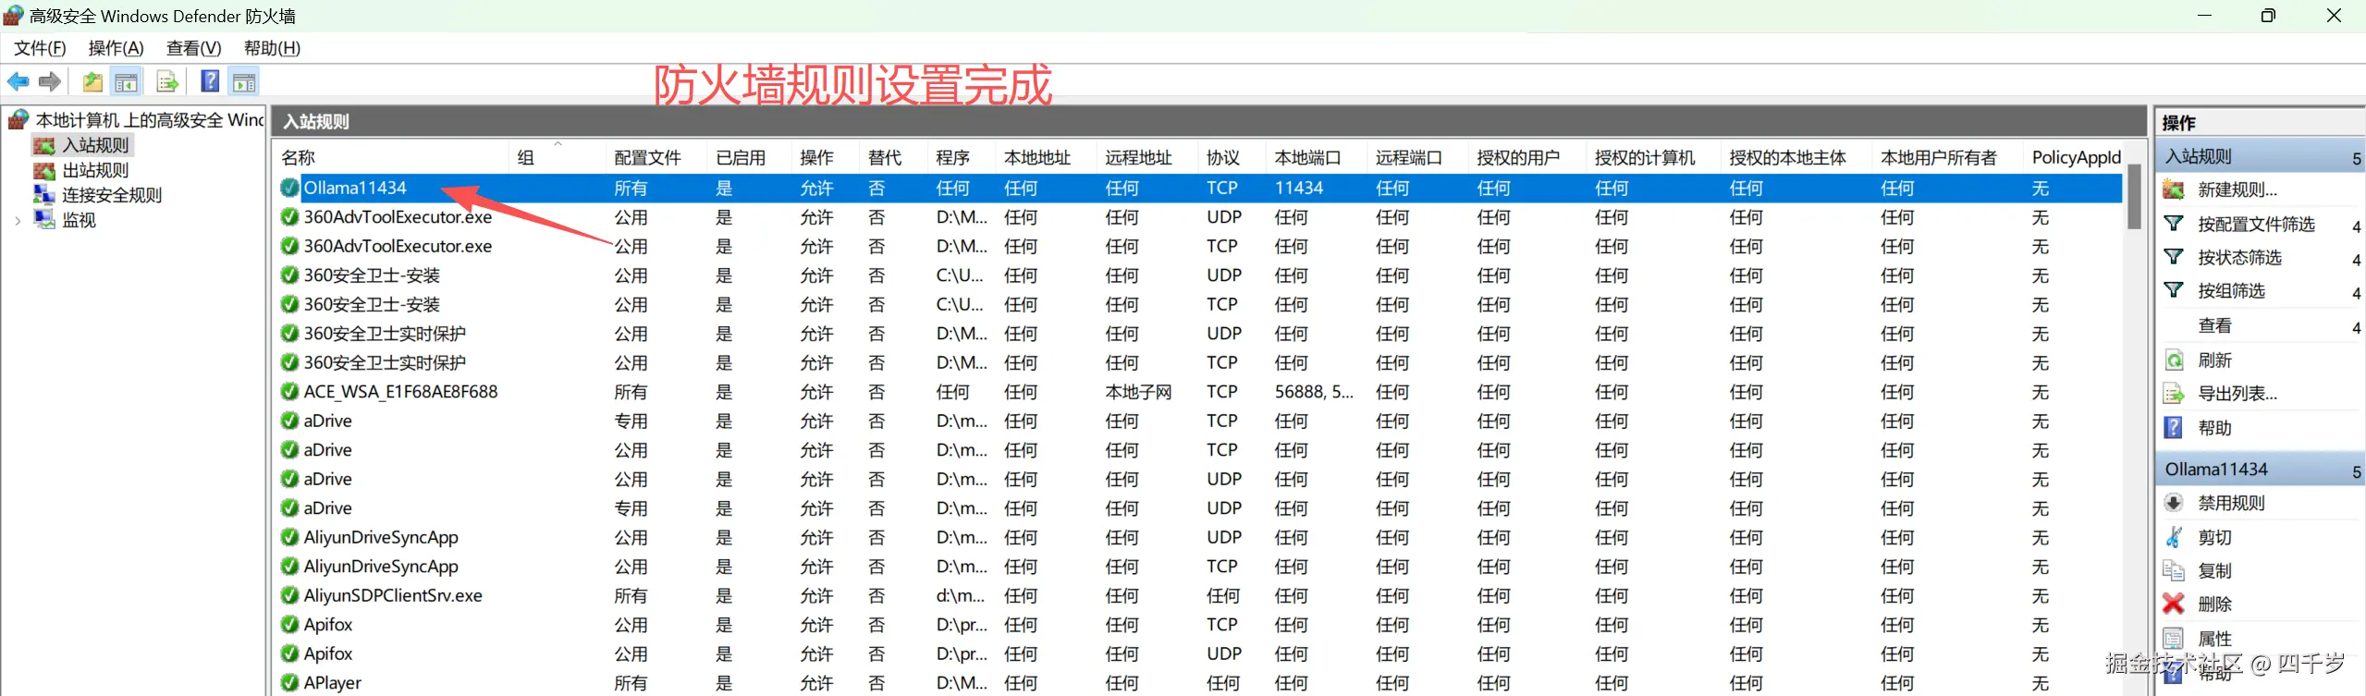Click 禁用规则 action link
This screenshot has height=696, width=2366.
(2231, 503)
